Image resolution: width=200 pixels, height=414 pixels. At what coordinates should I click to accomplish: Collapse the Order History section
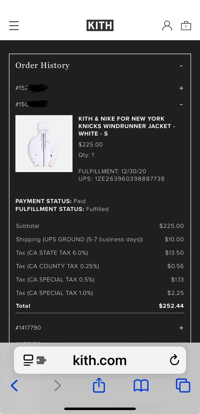pyautogui.click(x=181, y=66)
